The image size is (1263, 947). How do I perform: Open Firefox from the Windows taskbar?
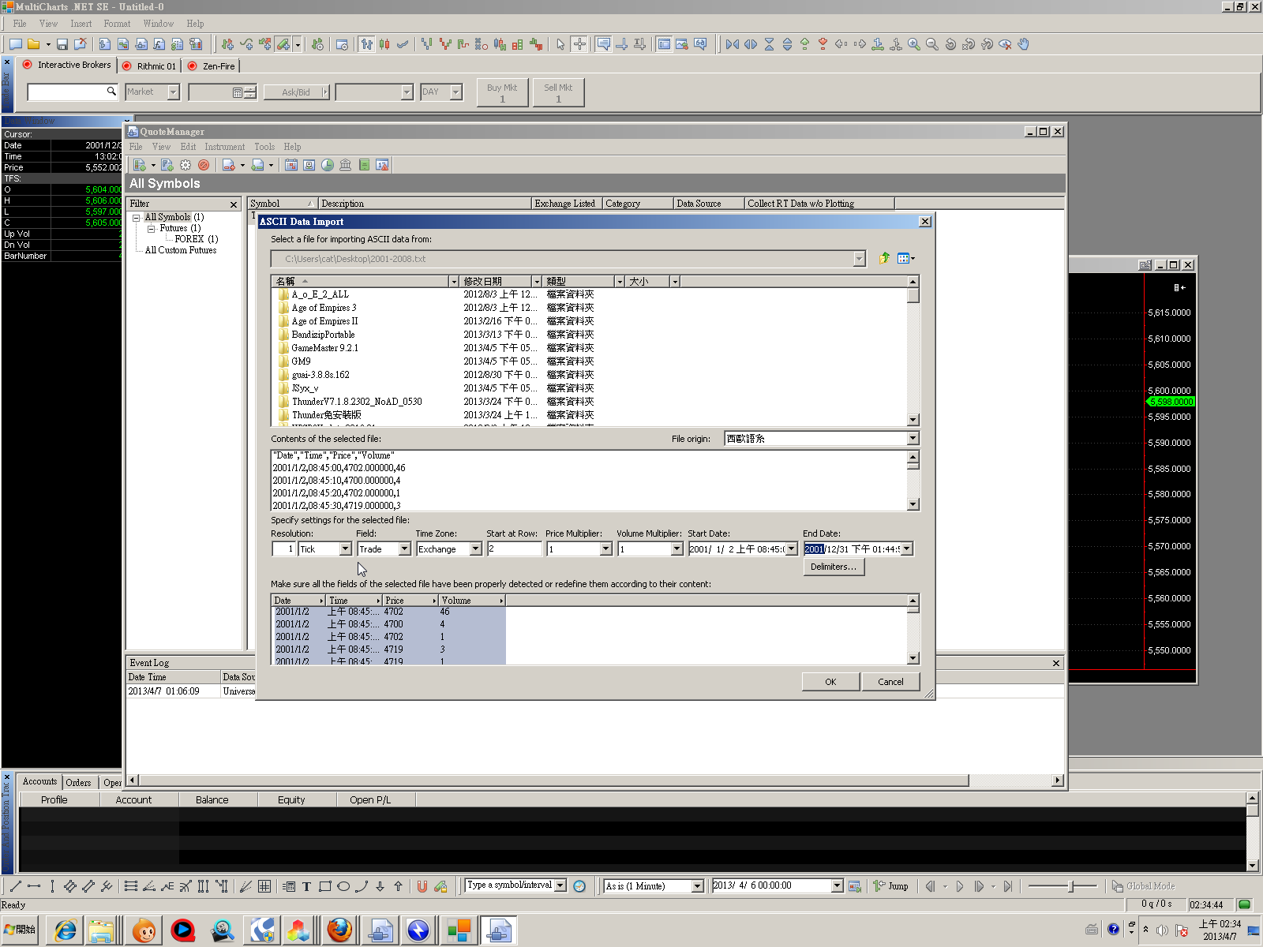340,930
